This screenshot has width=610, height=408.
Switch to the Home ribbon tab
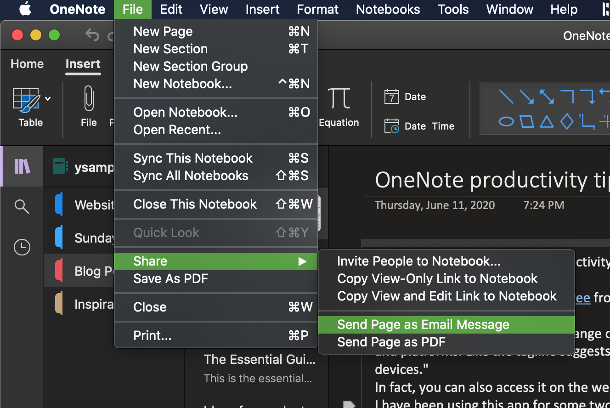[x=27, y=64]
